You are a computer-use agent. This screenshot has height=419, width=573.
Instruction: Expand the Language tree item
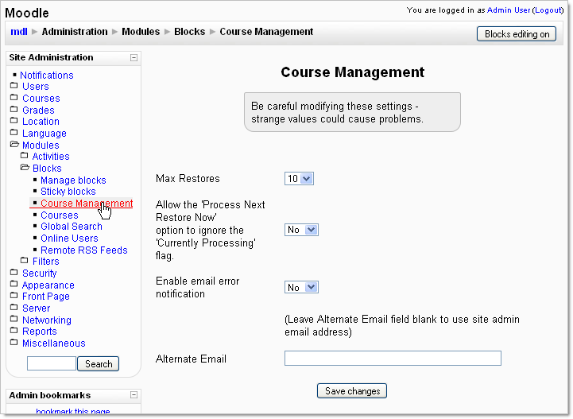45,134
